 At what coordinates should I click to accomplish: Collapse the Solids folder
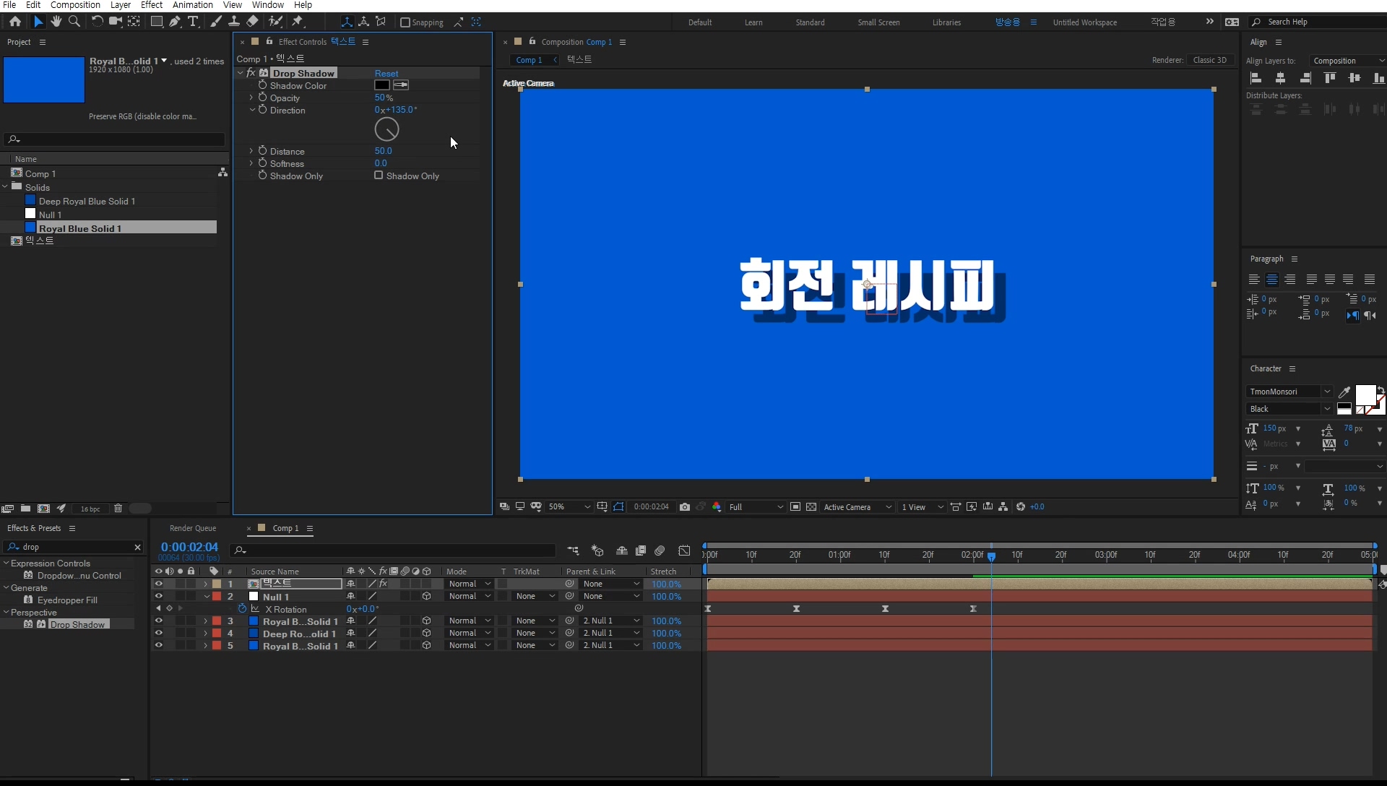6,187
